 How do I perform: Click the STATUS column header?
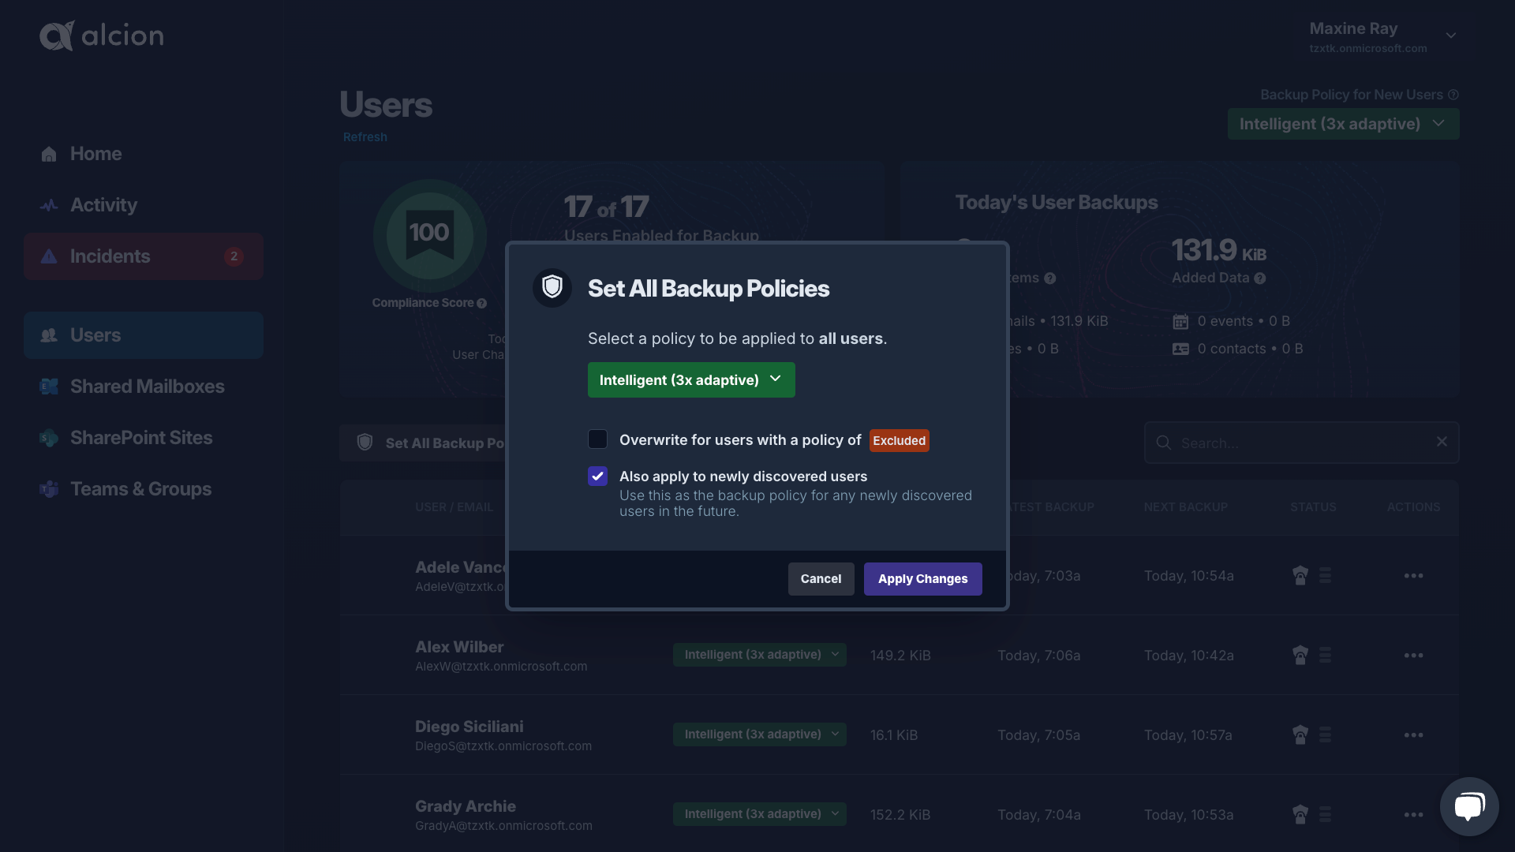click(1313, 507)
